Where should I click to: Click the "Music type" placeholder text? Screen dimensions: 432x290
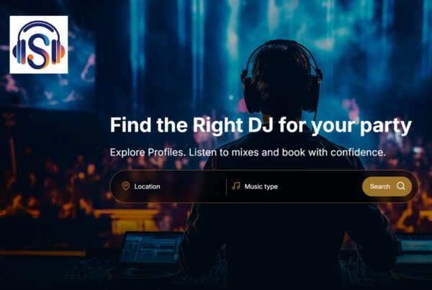pos(261,186)
